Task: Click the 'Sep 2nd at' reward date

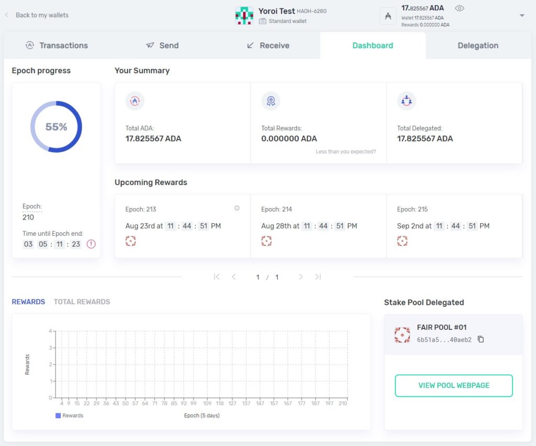Action: (415, 226)
